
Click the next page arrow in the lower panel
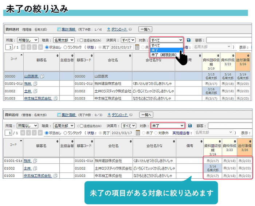35,133
